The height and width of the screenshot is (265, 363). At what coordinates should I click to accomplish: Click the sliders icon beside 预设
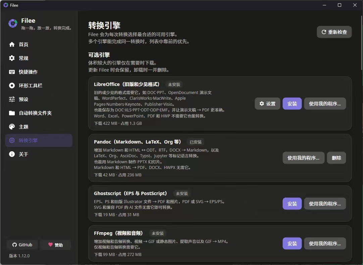[x=12, y=99]
